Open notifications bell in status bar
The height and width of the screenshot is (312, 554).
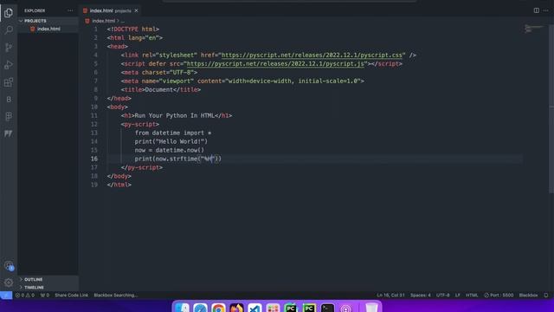[546, 295]
